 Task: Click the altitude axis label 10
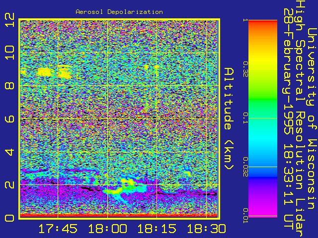click(x=10, y=53)
